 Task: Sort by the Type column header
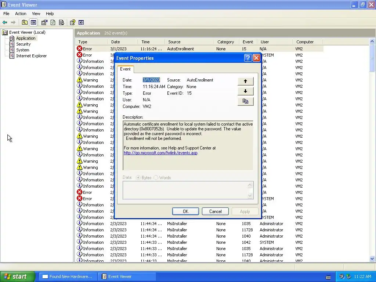click(x=91, y=42)
